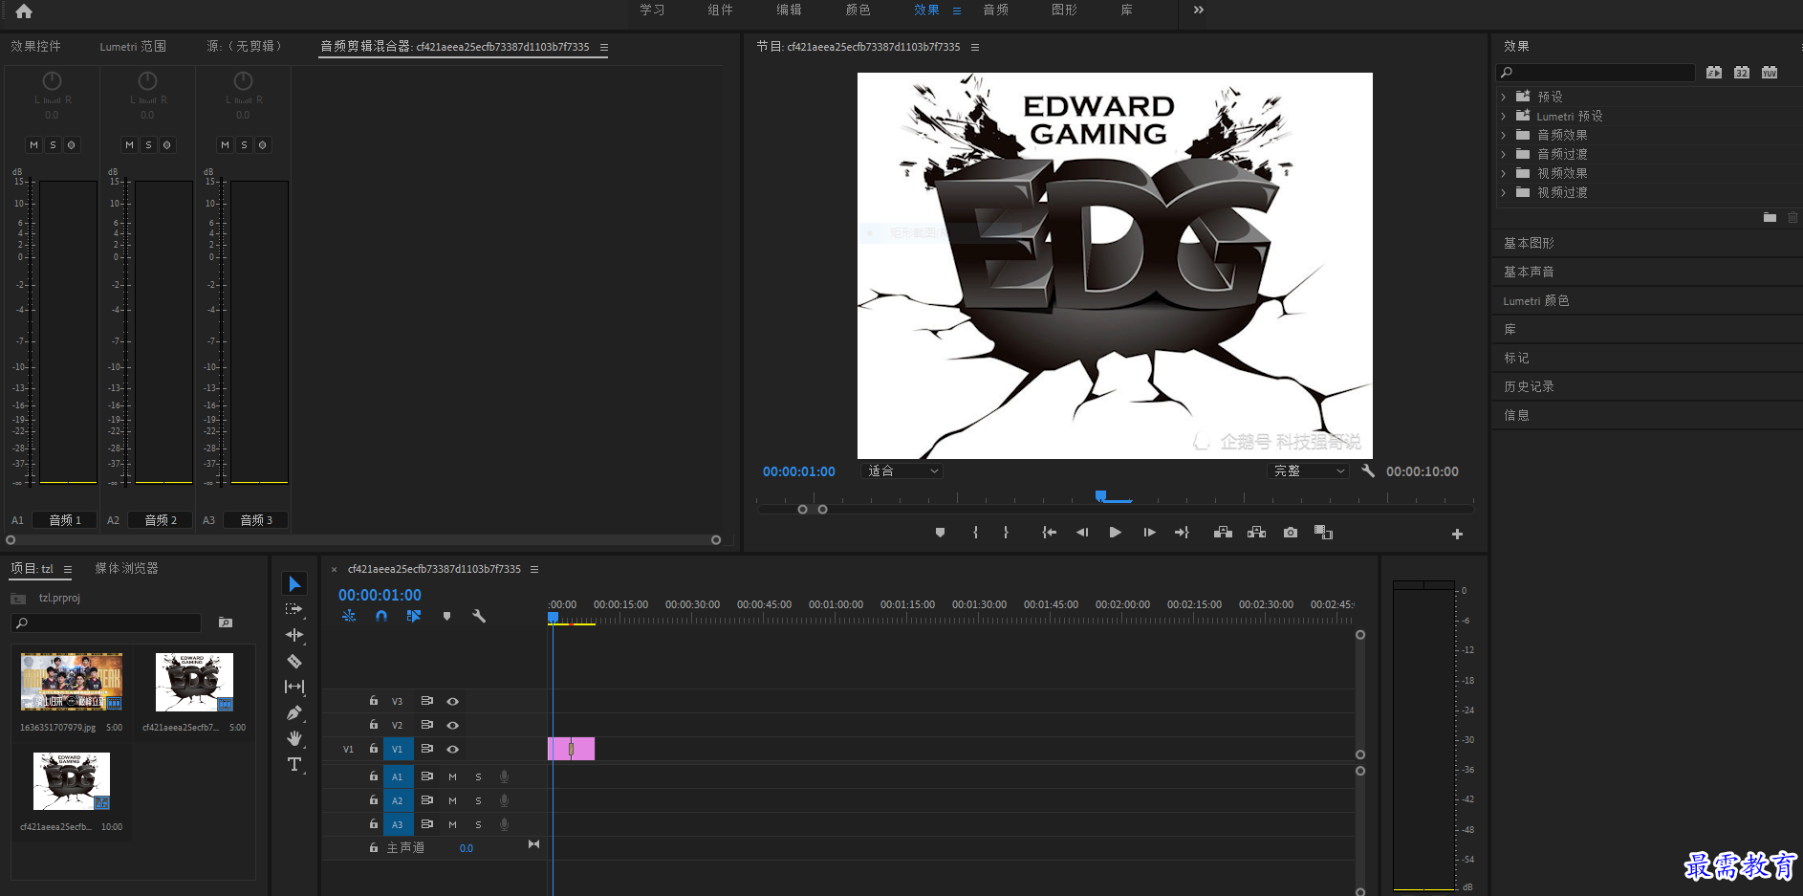This screenshot has height=896, width=1803.
Task: Step forward one frame
Action: (1149, 533)
